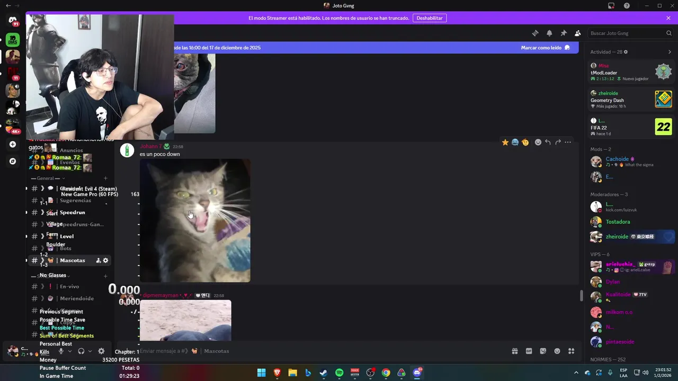Dismiss the Streamer mode banner
678x381 pixels.
click(x=668, y=18)
